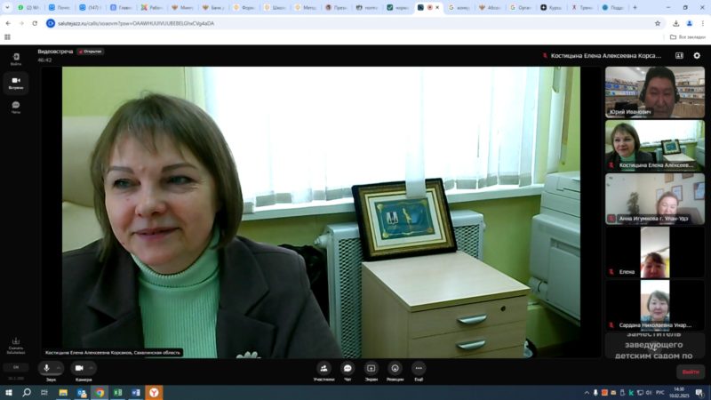711x400 pixels.
Task: Open the browser profile icon
Action: pyautogui.click(x=690, y=23)
